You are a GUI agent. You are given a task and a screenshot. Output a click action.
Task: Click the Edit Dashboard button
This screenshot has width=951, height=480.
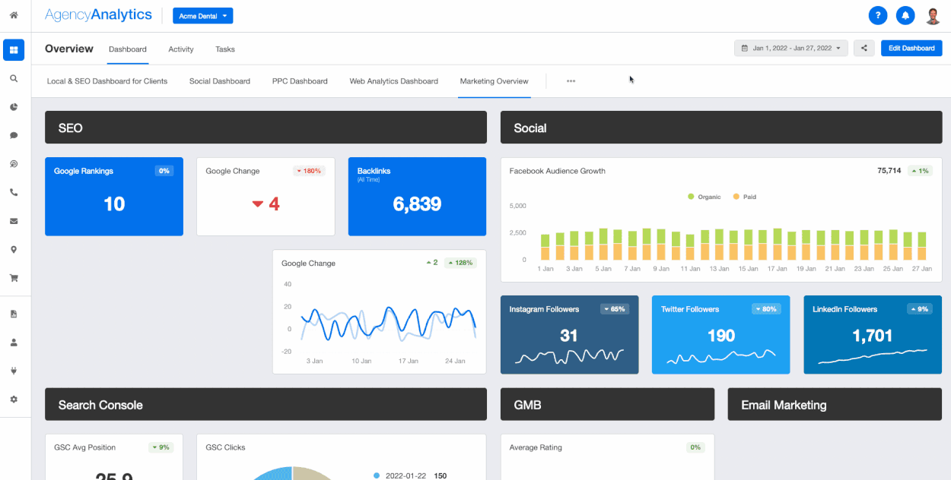pos(911,47)
